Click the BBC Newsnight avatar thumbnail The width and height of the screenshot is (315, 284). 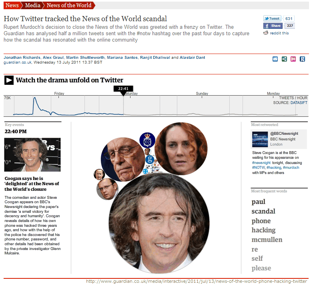[x=260, y=139]
